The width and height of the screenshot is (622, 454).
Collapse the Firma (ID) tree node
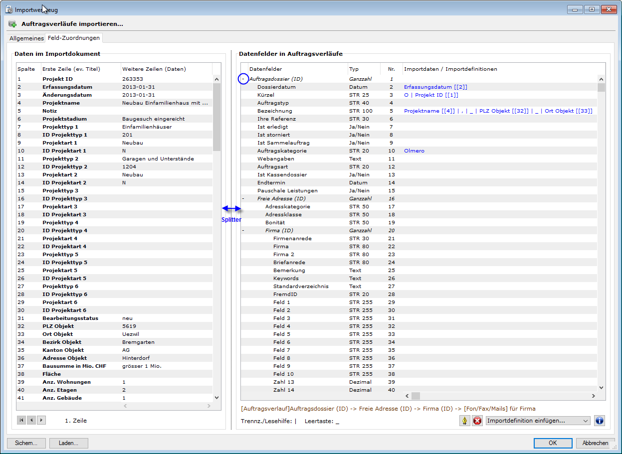[243, 230]
